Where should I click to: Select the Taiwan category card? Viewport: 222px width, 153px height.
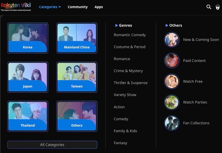pos(77,77)
